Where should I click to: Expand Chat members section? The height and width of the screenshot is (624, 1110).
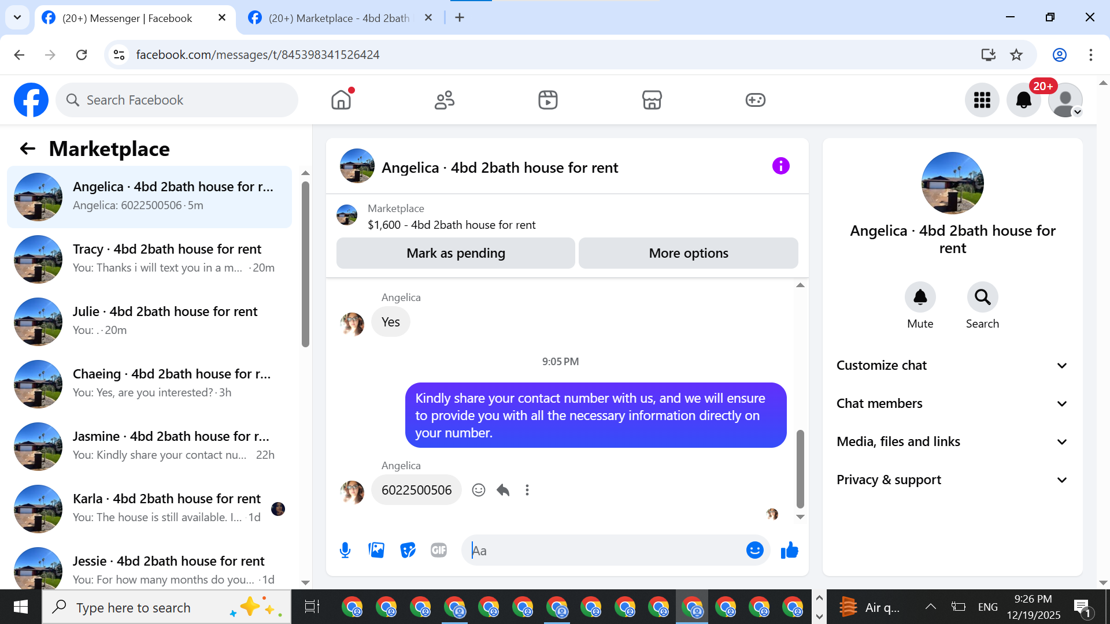[952, 403]
